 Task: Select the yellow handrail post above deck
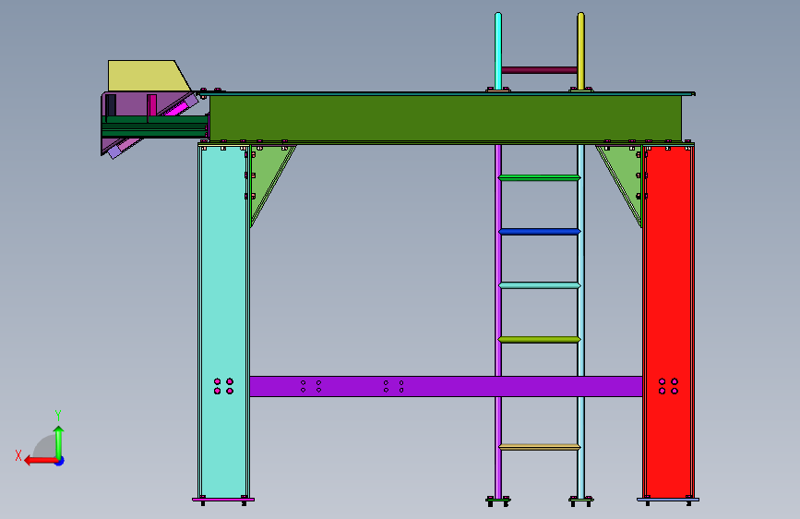coord(580,51)
